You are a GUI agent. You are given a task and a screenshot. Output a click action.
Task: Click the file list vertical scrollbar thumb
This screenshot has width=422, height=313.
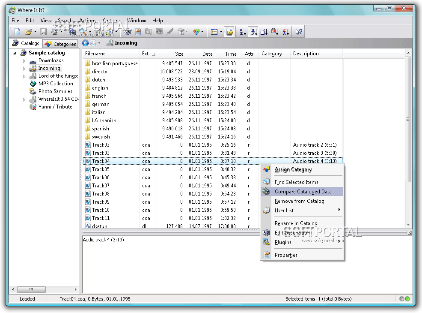click(408, 119)
